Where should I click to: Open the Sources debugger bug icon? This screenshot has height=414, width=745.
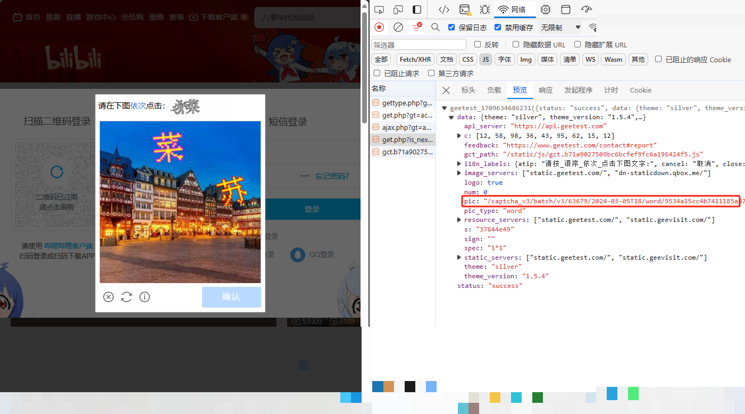pos(485,10)
